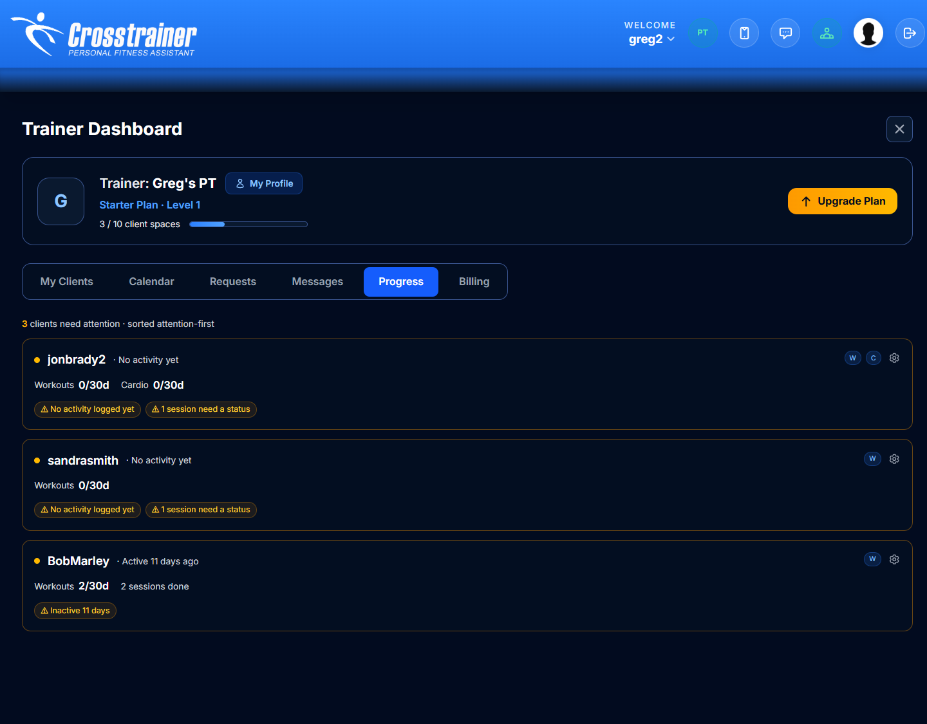Open the clipboard workout log icon
Screen dimensions: 927x724
click(744, 33)
